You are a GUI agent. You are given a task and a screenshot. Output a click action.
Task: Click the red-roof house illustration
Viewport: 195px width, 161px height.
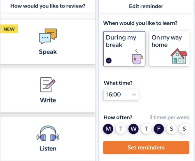[x=179, y=56]
